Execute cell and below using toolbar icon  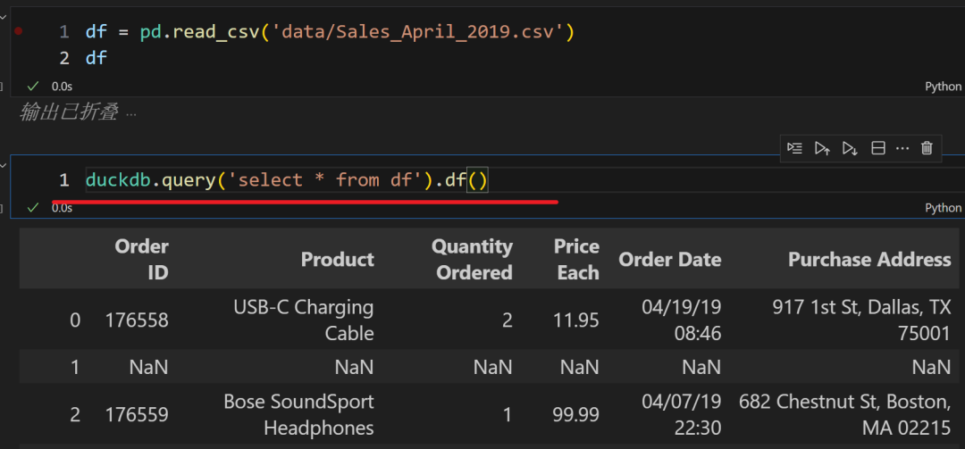click(x=850, y=148)
